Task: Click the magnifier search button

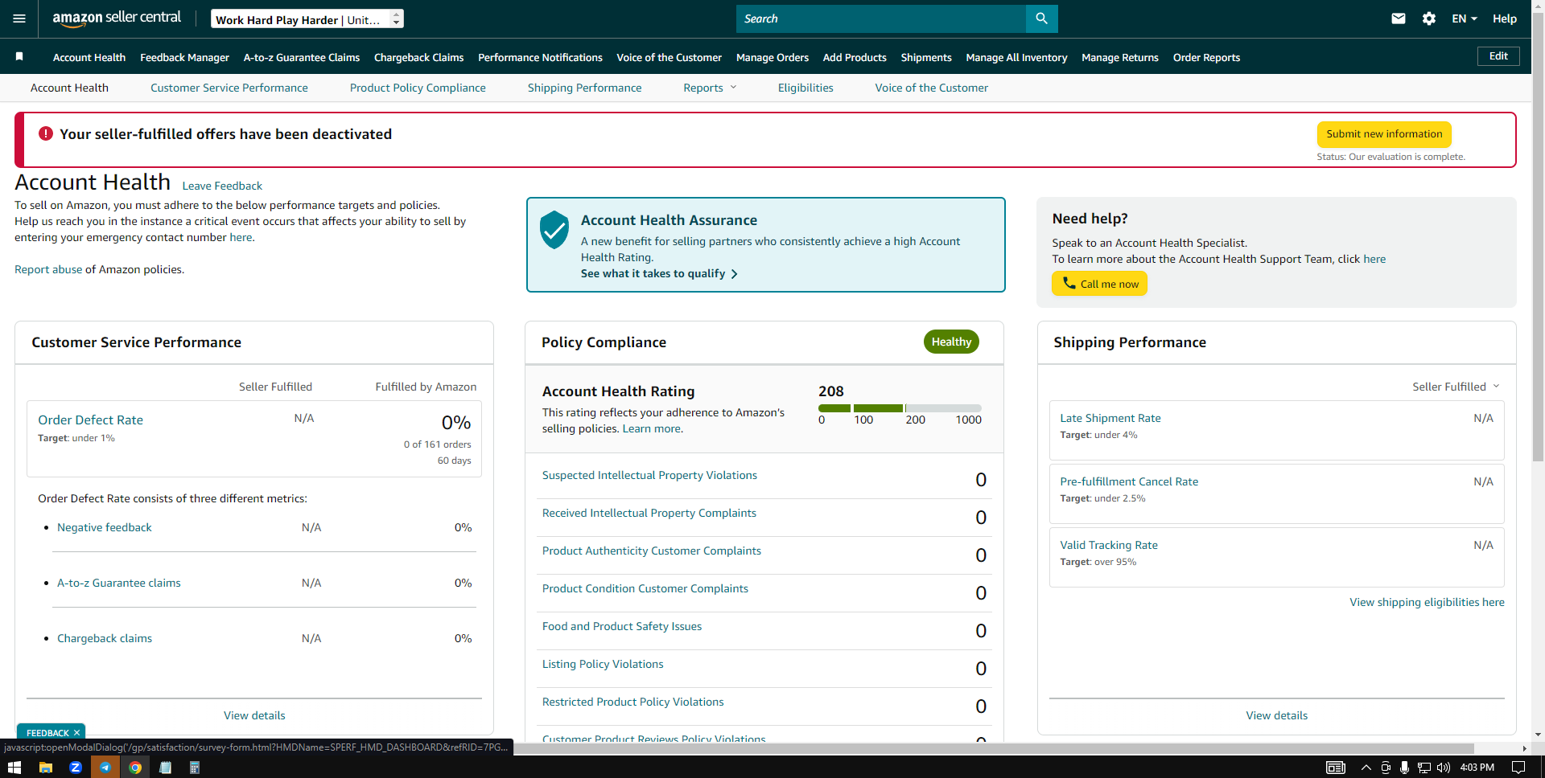Action: click(x=1041, y=18)
